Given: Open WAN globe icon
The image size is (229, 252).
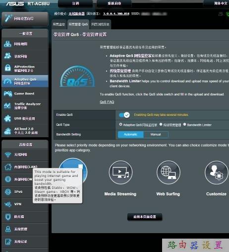Looking at the screenshot, I should (7, 179).
